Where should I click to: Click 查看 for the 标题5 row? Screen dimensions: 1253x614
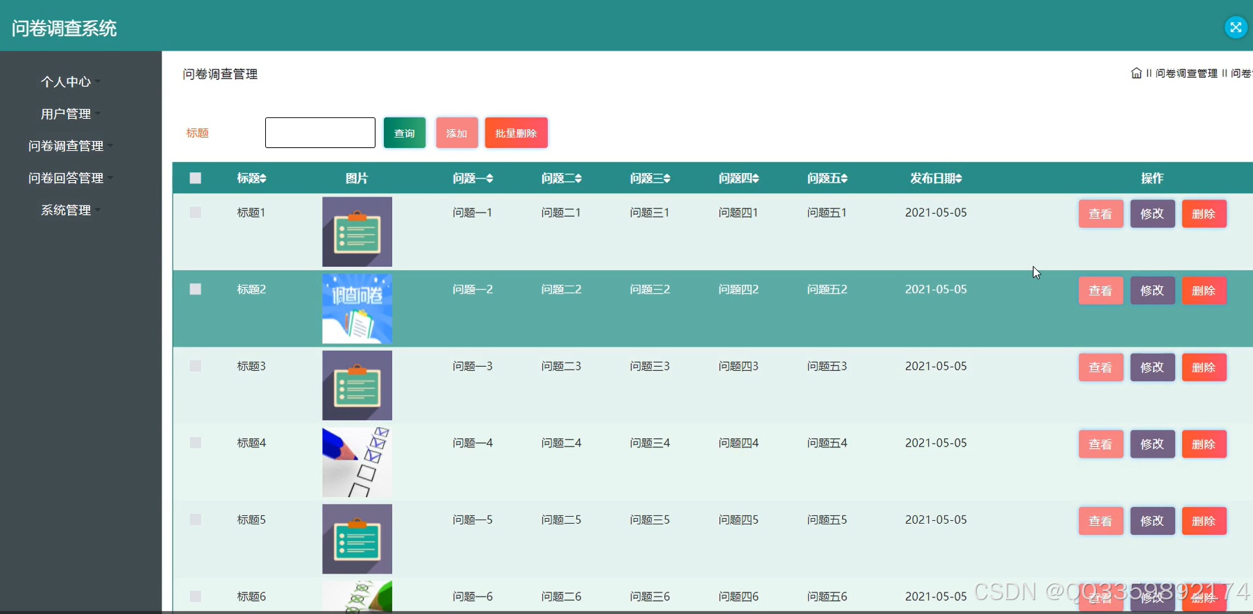(1100, 521)
